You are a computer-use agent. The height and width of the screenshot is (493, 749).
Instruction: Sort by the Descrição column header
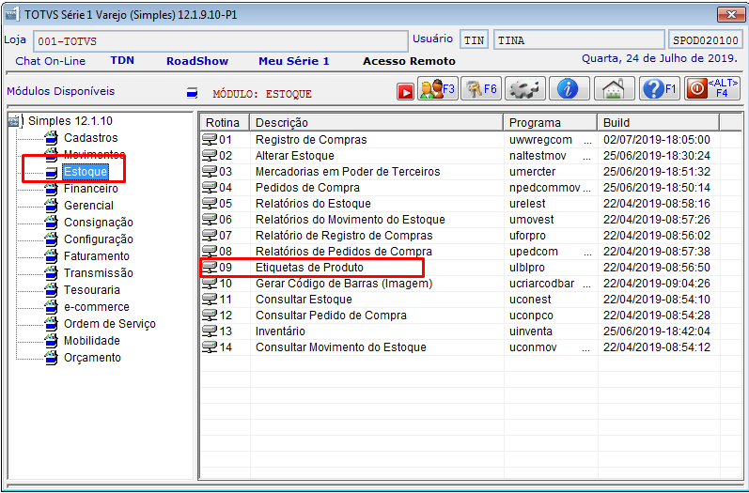[377, 123]
